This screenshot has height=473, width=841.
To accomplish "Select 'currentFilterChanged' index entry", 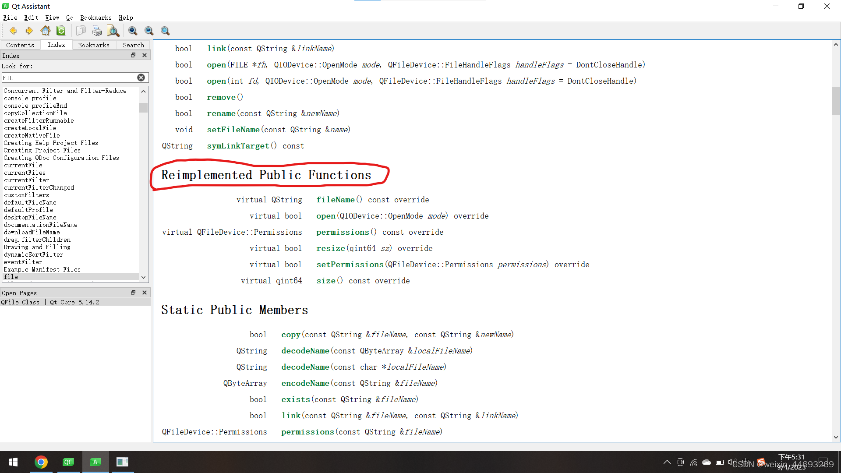I will 39,187.
